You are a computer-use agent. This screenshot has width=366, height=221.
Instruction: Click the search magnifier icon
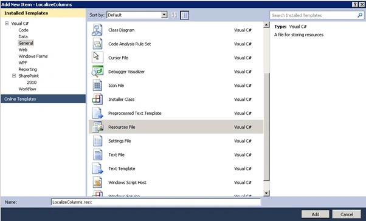click(360, 15)
